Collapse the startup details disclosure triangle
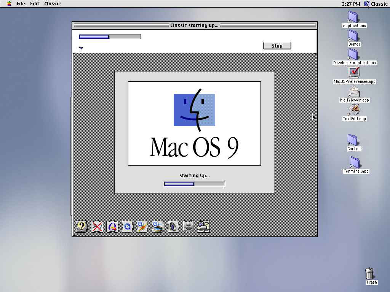390x292 pixels. [81, 48]
